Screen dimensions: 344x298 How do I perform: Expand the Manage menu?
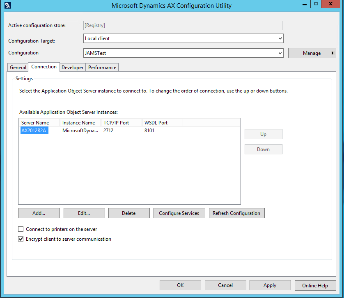tap(312, 53)
